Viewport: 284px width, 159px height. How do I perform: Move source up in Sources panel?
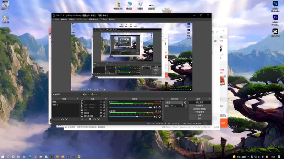(94, 119)
